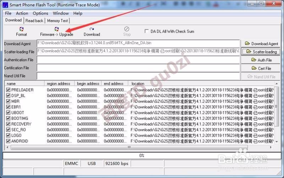Open the Cert File browse button

coord(261,68)
